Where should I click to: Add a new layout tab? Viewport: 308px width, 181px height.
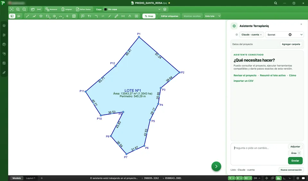click(42, 178)
